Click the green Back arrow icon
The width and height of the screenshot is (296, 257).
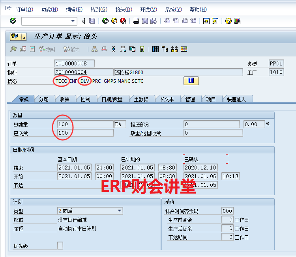105,21
